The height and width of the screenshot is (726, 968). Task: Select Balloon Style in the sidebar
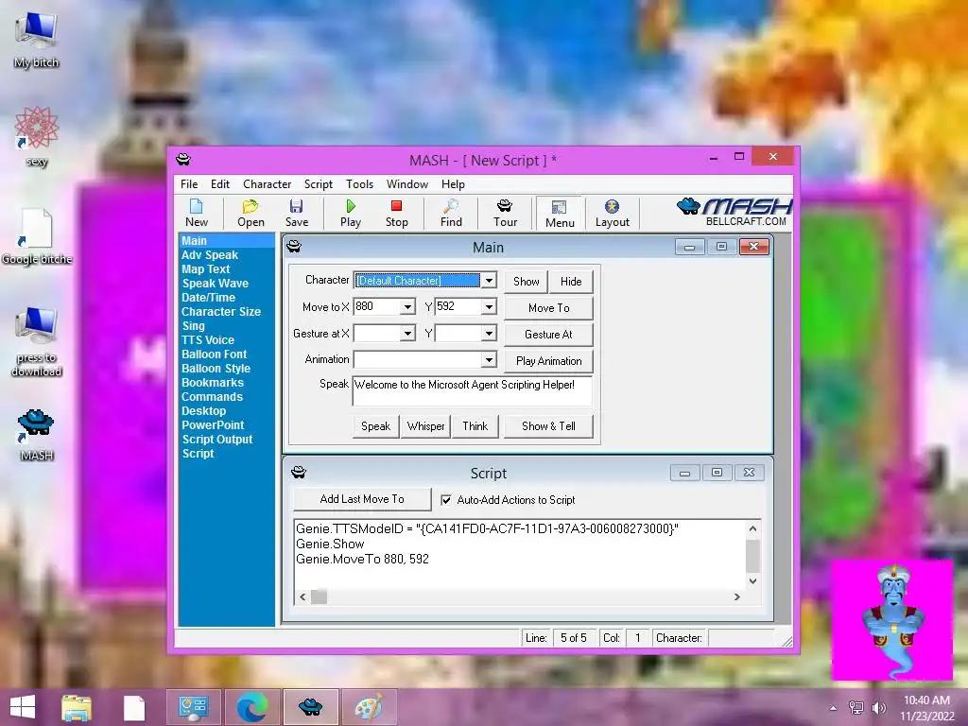click(x=216, y=369)
